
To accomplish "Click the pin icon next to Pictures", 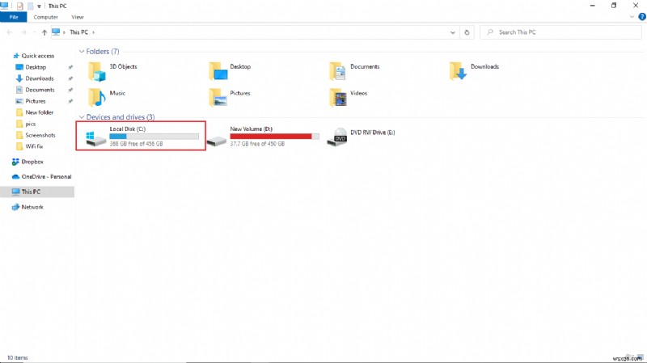I will pos(70,101).
